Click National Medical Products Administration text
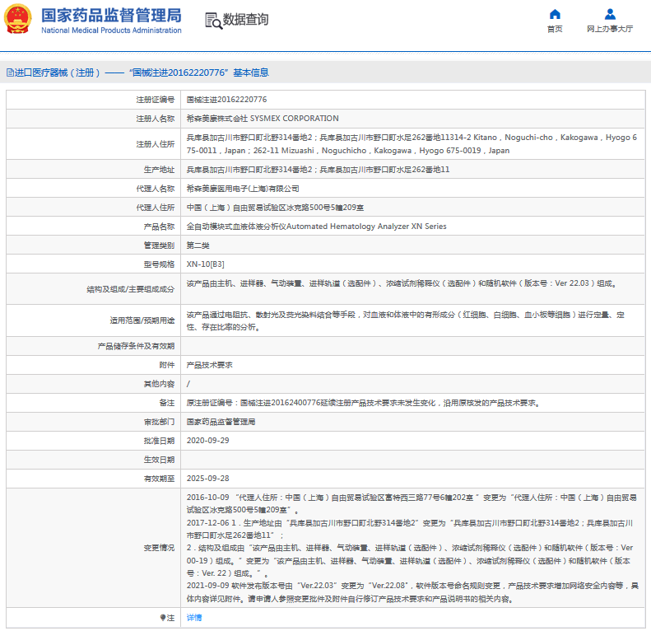Screen dimensions: 651x631 coord(111,30)
